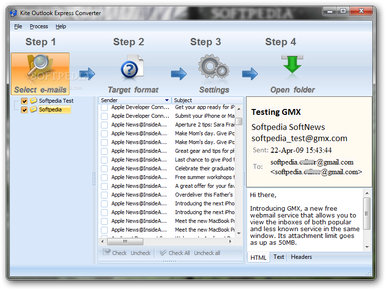Viewport: 386px width, 290px height.
Task: Open the Help menu
Action: click(61, 26)
